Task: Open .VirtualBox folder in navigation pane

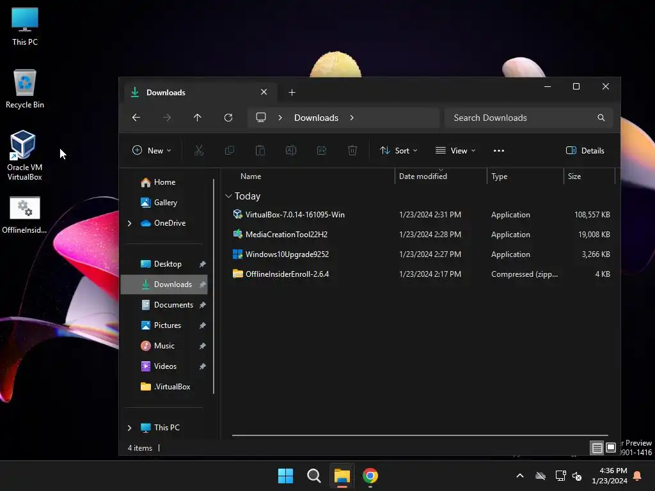Action: 166,387
